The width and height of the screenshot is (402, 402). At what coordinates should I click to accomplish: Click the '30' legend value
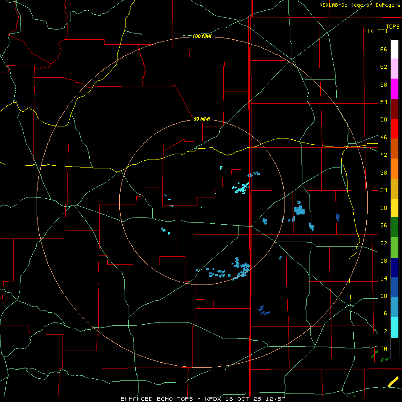tap(384, 208)
